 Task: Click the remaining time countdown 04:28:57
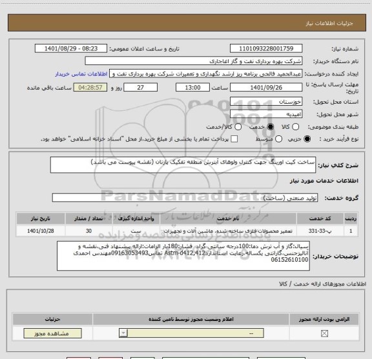90,88
